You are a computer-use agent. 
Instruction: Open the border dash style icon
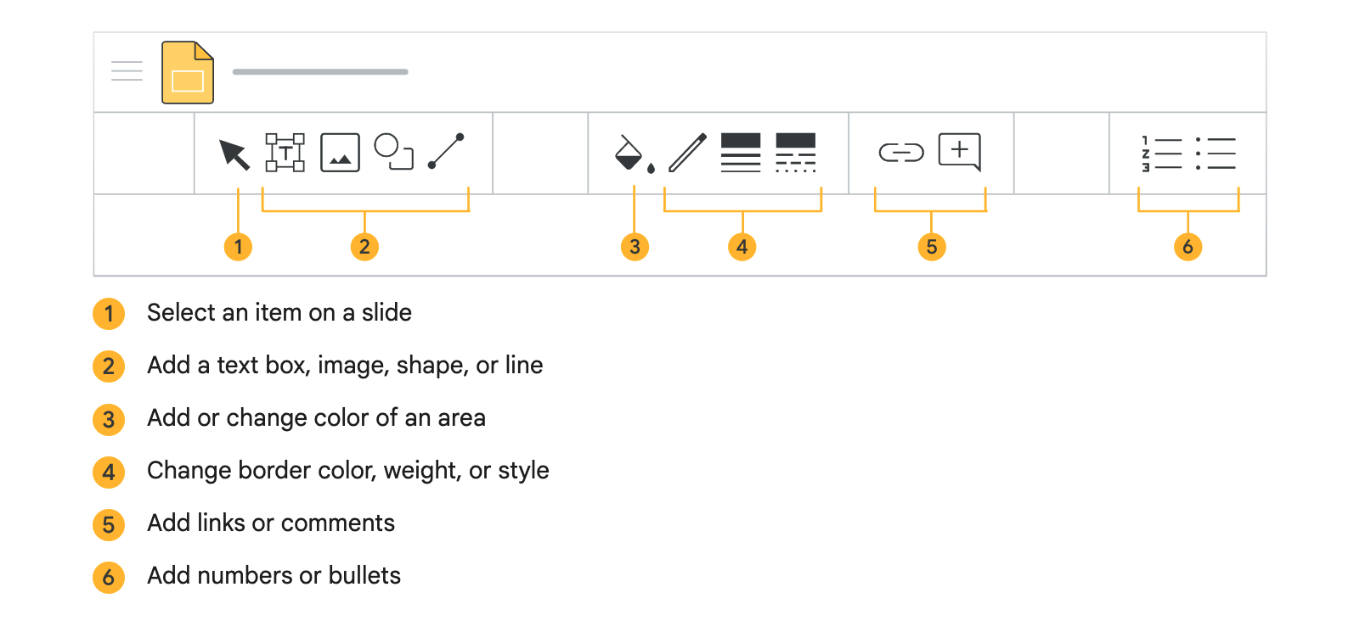[795, 153]
